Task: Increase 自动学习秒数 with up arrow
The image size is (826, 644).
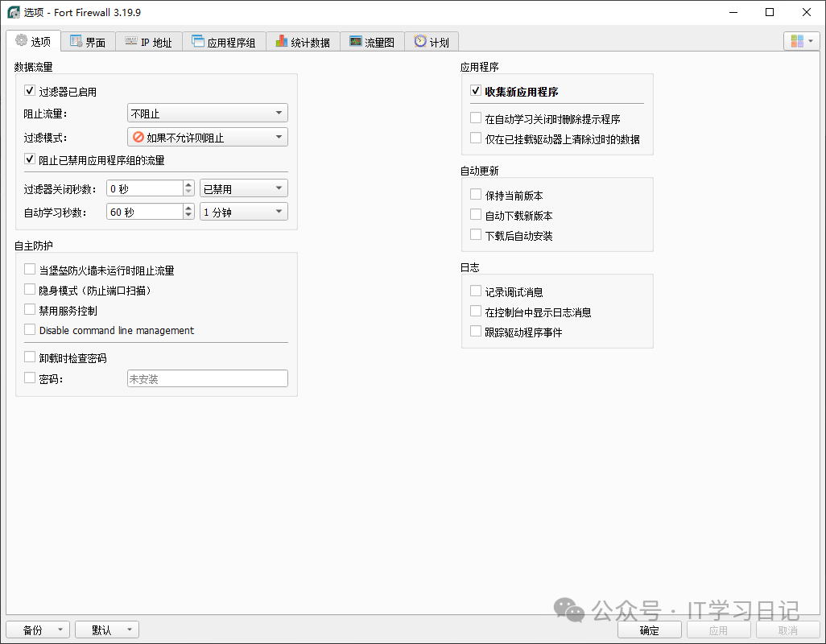Action: click(189, 208)
